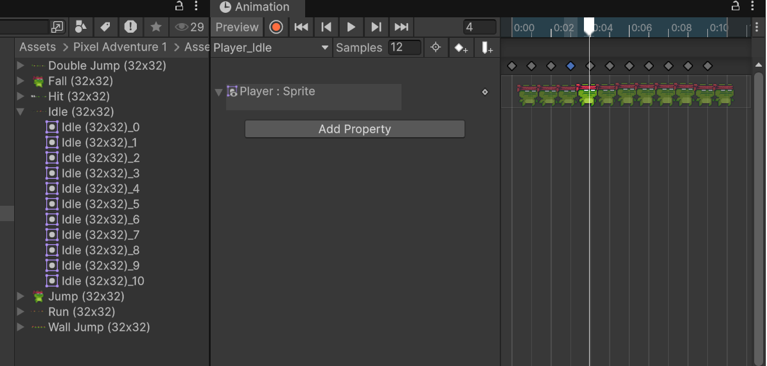Click the timeline scroll up arrow
The width and height of the screenshot is (767, 366).
759,65
